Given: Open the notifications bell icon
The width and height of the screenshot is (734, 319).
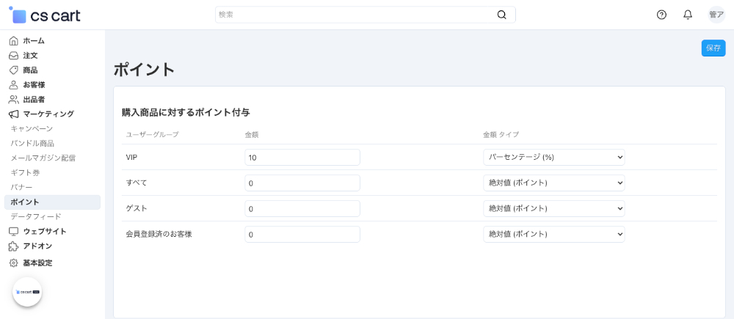Looking at the screenshot, I should pyautogui.click(x=688, y=15).
